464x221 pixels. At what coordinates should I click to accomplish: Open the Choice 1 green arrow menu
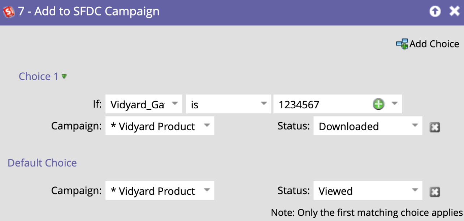pyautogui.click(x=64, y=76)
